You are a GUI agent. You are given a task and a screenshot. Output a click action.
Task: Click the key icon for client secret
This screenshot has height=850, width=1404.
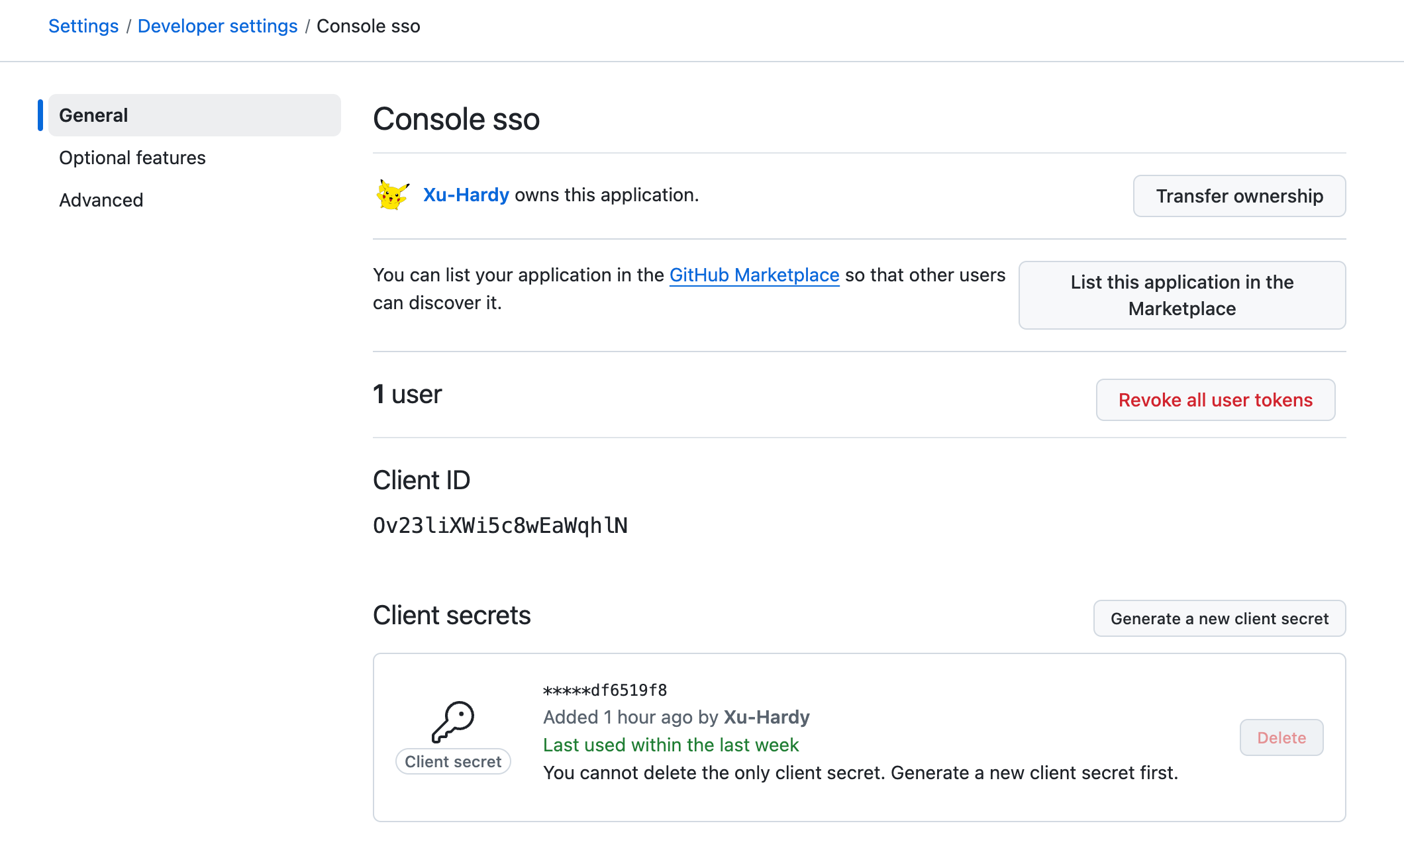[x=453, y=722]
